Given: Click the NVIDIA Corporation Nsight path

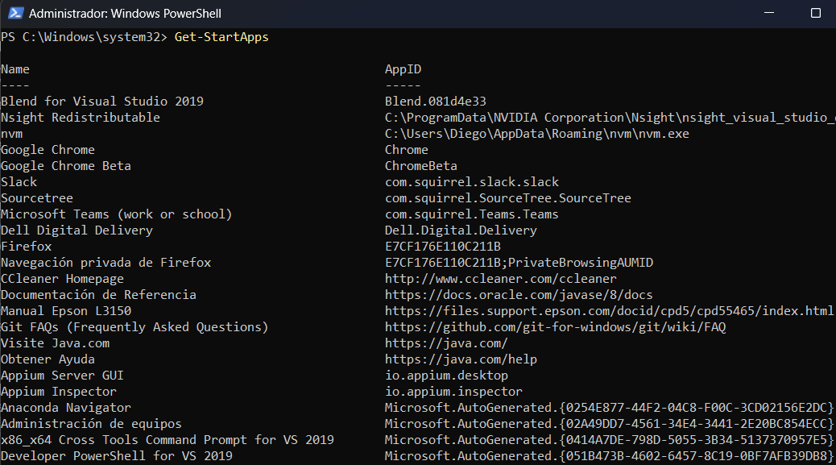Looking at the screenshot, I should (x=610, y=118).
